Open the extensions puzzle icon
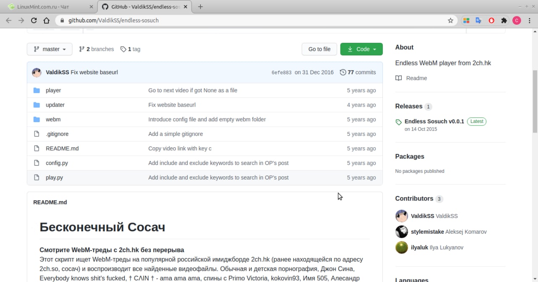Viewport: 538px width, 282px height. 504,20
